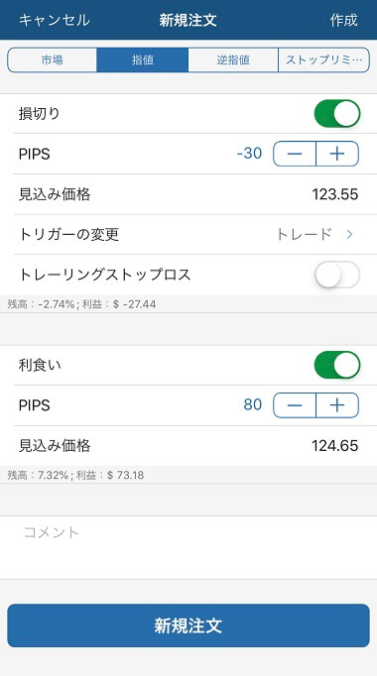
Task: Select the 市場 order type tab
Action: (x=53, y=59)
